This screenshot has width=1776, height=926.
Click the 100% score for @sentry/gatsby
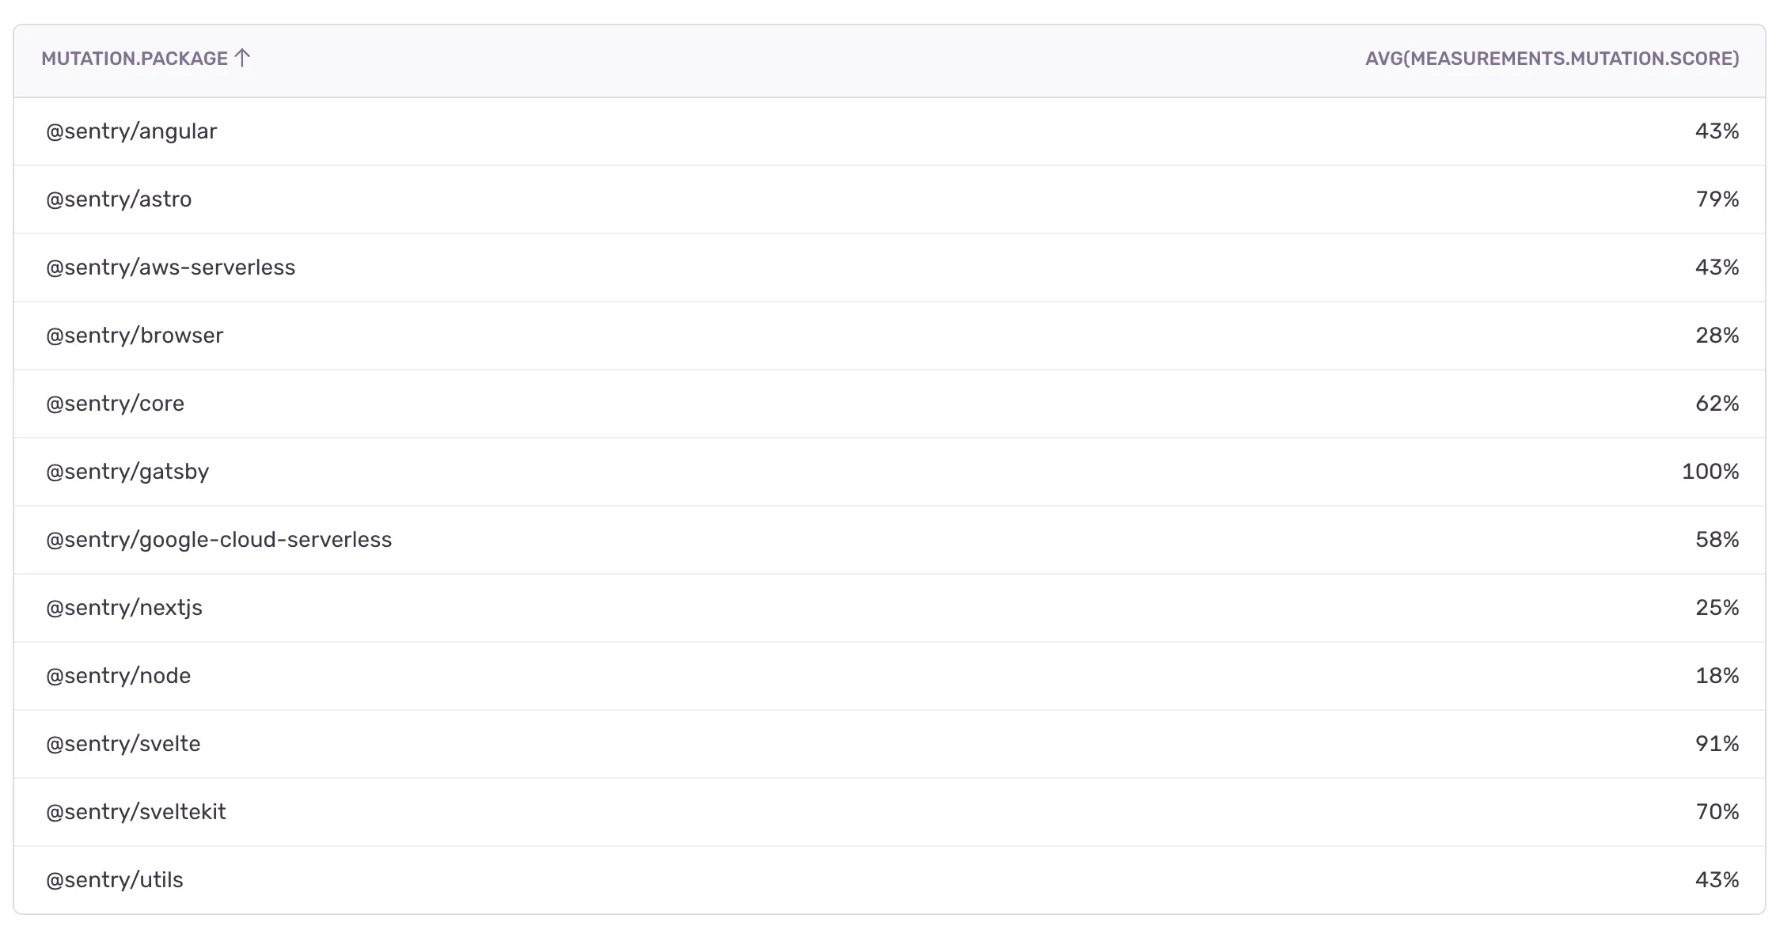click(x=1710, y=472)
